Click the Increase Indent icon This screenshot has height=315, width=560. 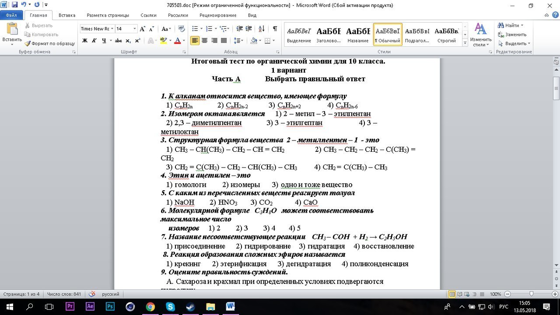(x=249, y=29)
